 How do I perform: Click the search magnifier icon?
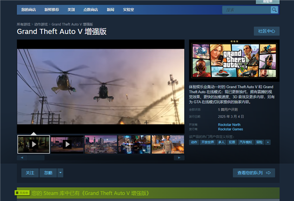(x=274, y=10)
